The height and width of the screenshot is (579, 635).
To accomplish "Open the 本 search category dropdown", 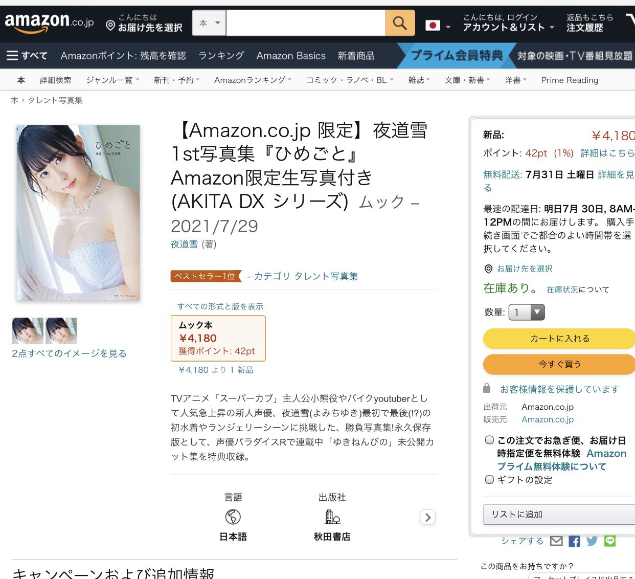I will 209,23.
